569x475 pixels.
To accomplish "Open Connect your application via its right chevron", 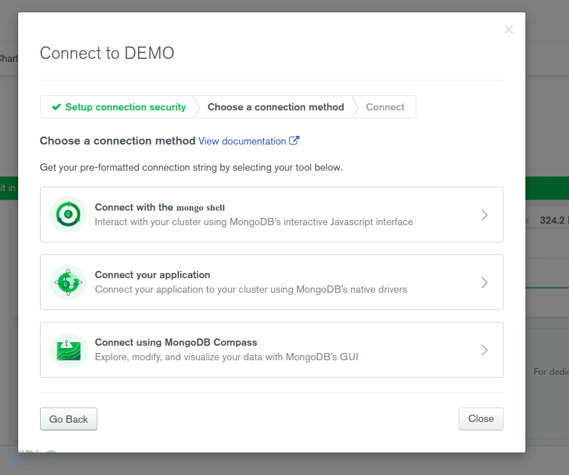I will [x=485, y=283].
